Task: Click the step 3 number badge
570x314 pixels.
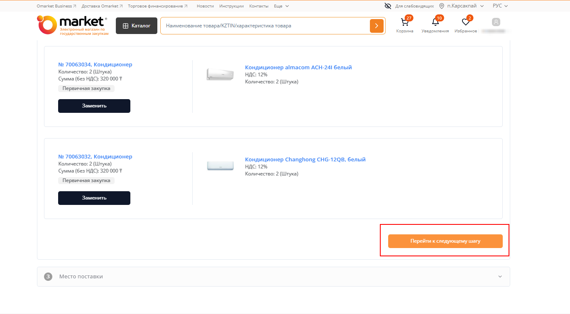Action: [48, 277]
